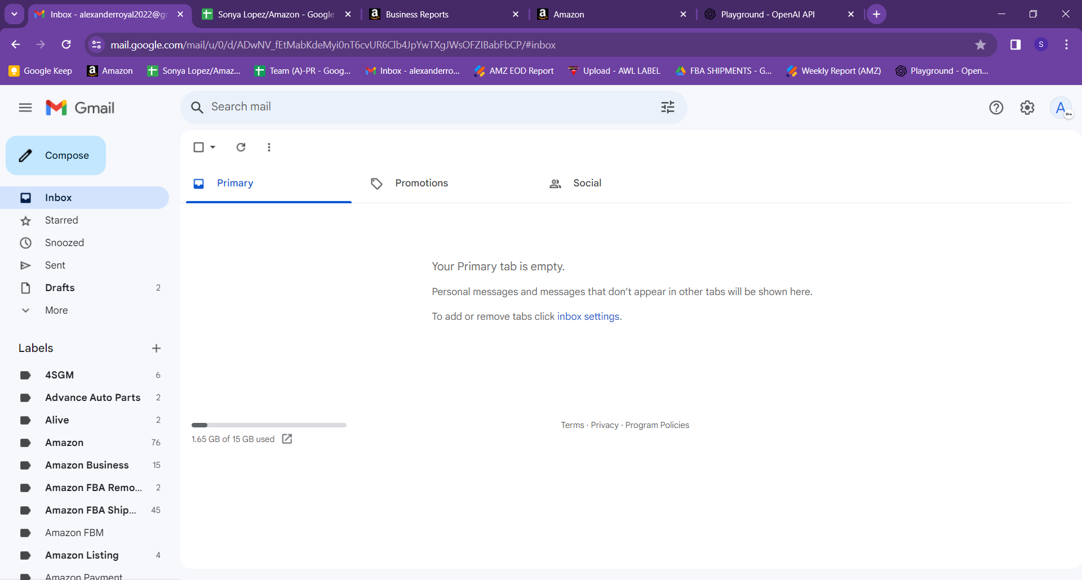
Task: Open the Amazon label in sidebar
Action: tap(85, 443)
